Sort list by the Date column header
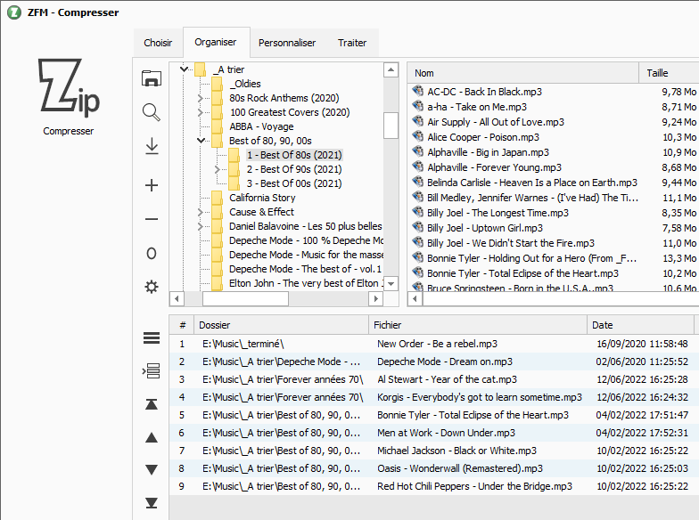The image size is (699, 520). 640,325
